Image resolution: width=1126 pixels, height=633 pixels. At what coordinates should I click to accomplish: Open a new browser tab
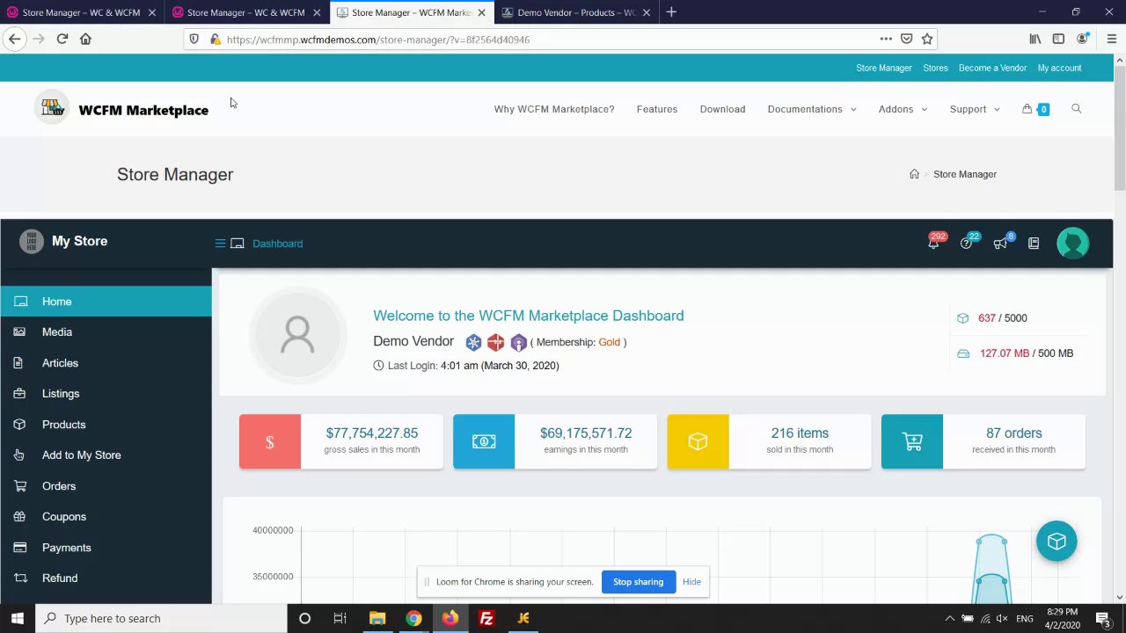[671, 12]
